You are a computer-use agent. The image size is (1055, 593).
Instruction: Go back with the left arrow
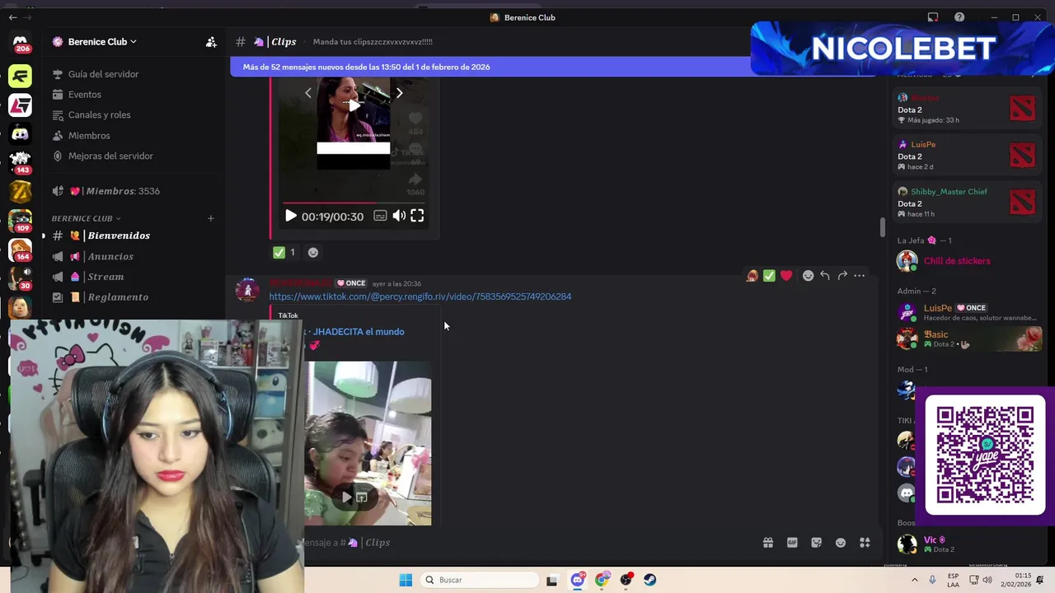[x=12, y=17]
